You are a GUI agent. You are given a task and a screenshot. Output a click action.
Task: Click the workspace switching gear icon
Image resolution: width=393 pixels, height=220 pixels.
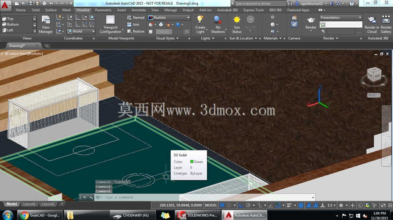click(x=341, y=205)
